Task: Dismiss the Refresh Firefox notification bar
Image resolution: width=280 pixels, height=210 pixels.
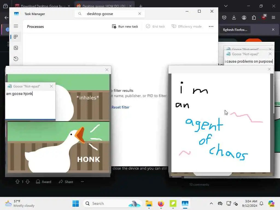Action: [x=273, y=30]
